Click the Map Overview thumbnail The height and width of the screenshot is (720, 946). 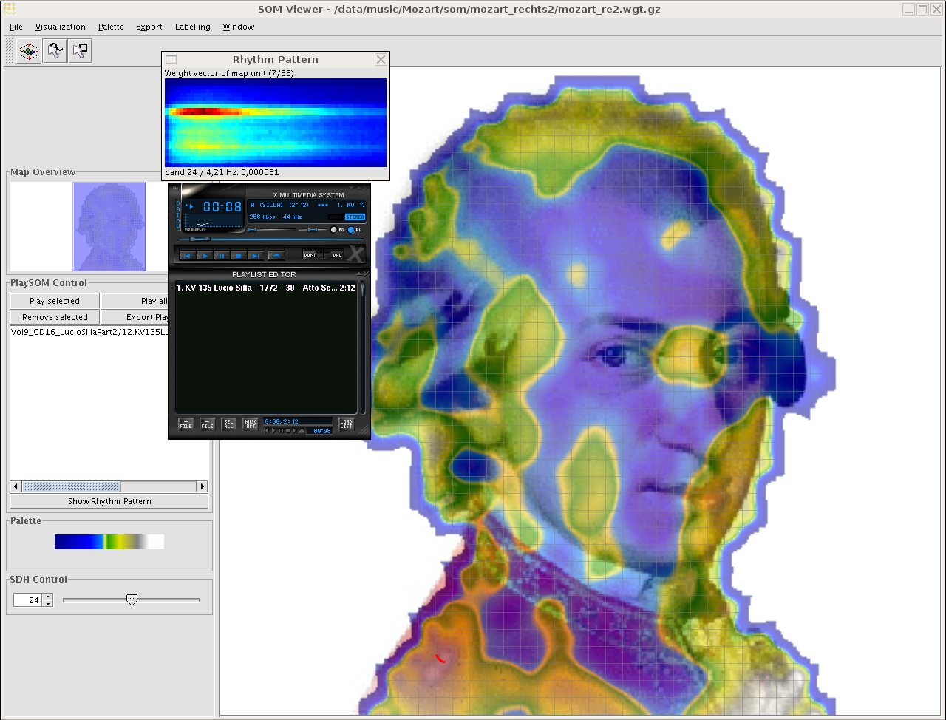point(109,227)
